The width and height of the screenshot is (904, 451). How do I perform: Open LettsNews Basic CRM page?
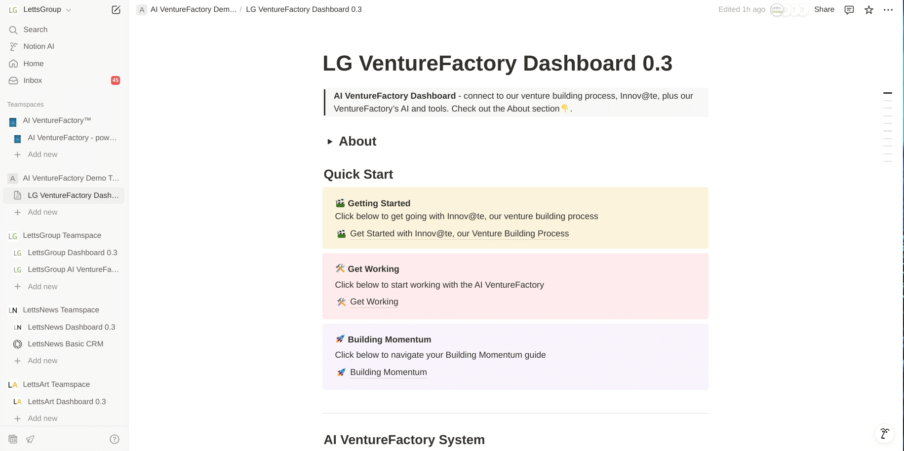click(x=64, y=344)
